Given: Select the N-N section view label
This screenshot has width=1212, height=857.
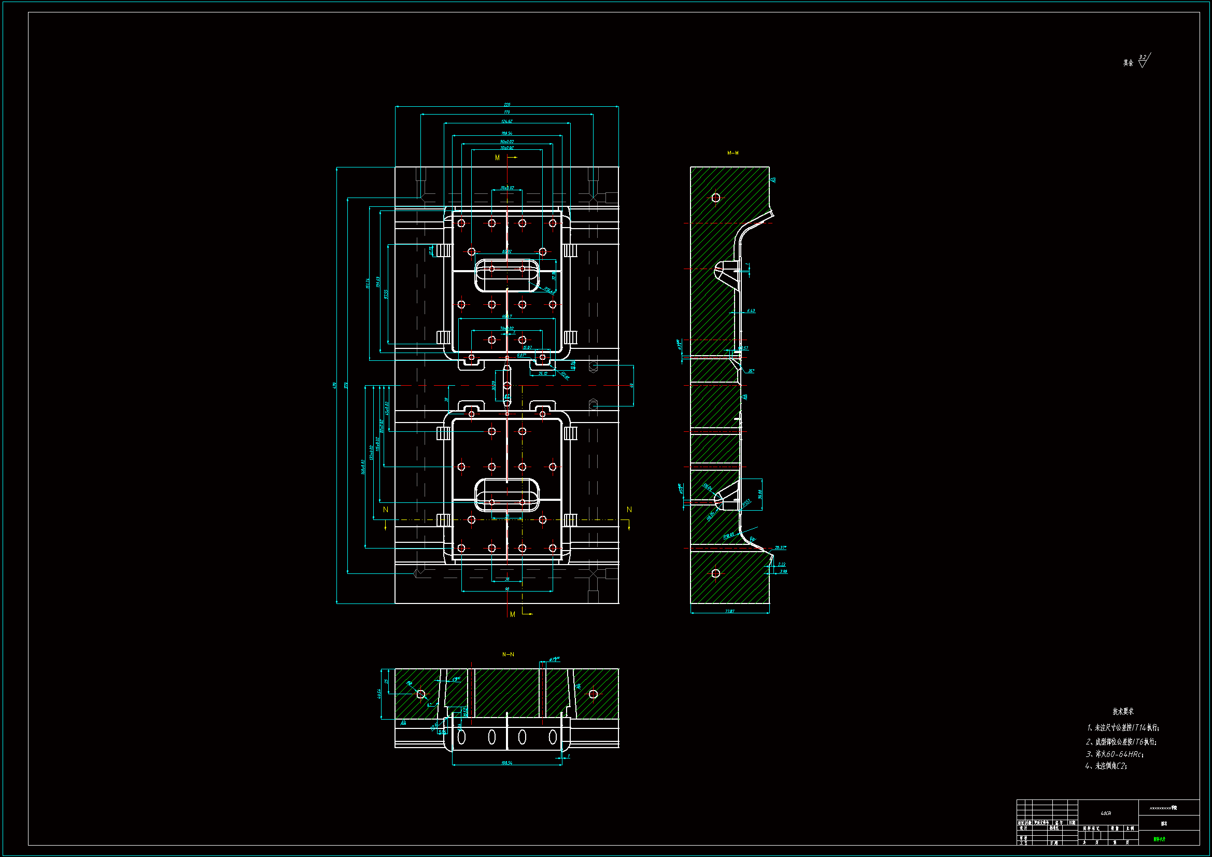Looking at the screenshot, I should 508,654.
